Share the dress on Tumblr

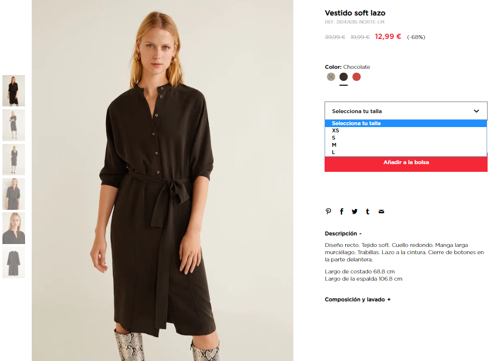(367, 211)
